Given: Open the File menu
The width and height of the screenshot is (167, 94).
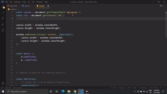Looking at the screenshot, I should point(6,2).
